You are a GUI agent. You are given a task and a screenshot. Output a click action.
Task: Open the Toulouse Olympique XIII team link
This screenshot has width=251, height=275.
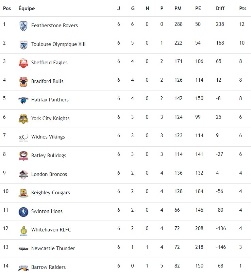point(58,44)
